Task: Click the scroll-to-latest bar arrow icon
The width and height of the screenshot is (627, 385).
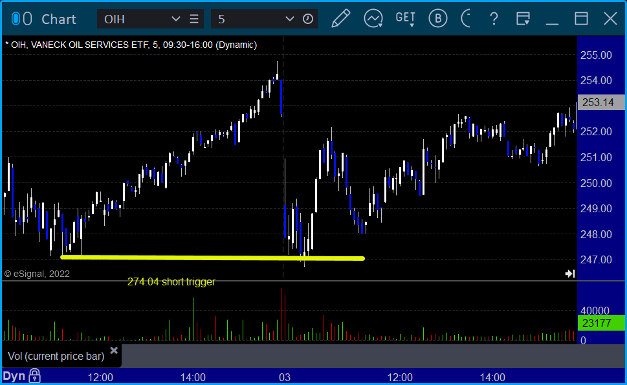Action: [570, 274]
